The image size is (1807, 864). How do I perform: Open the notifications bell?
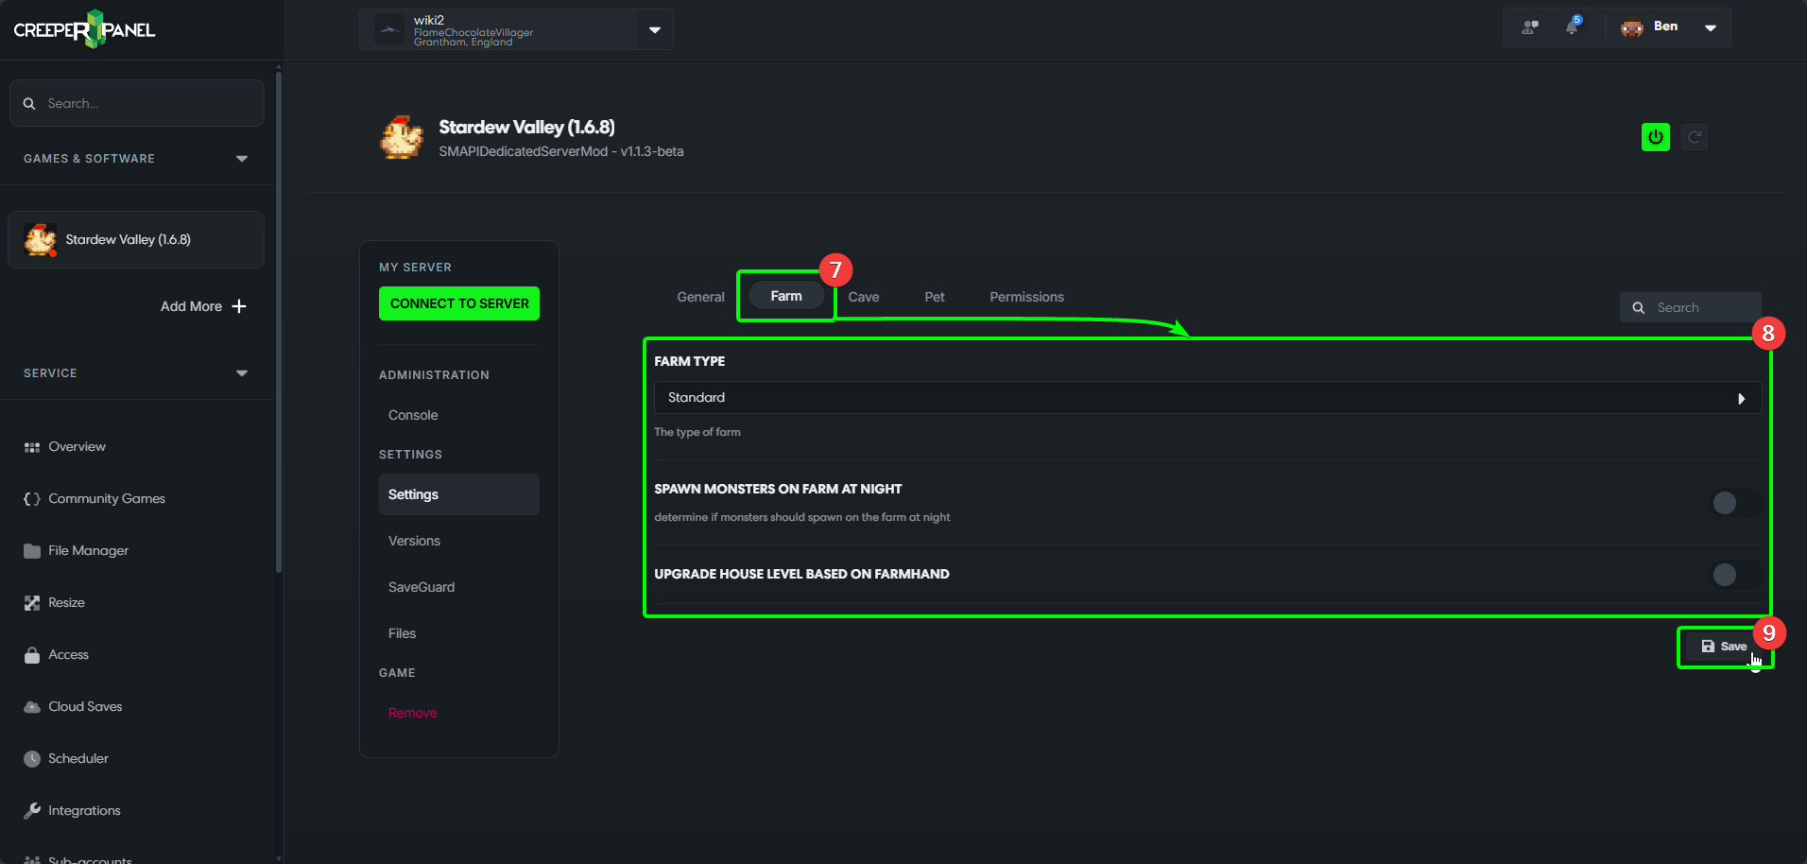[x=1572, y=27]
